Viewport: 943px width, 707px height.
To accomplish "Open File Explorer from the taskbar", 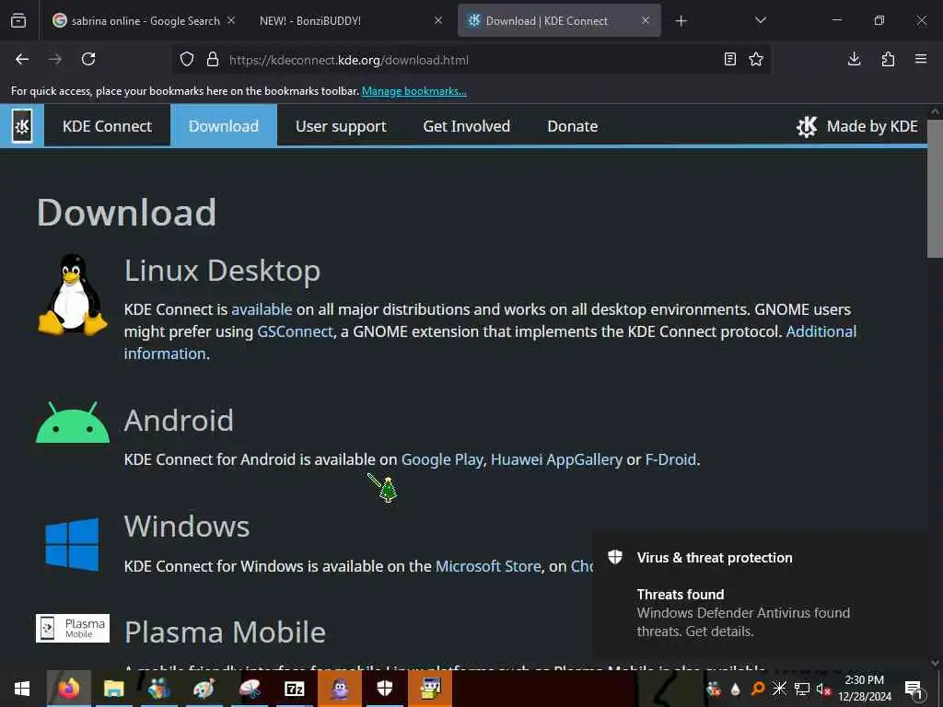I will (113, 689).
